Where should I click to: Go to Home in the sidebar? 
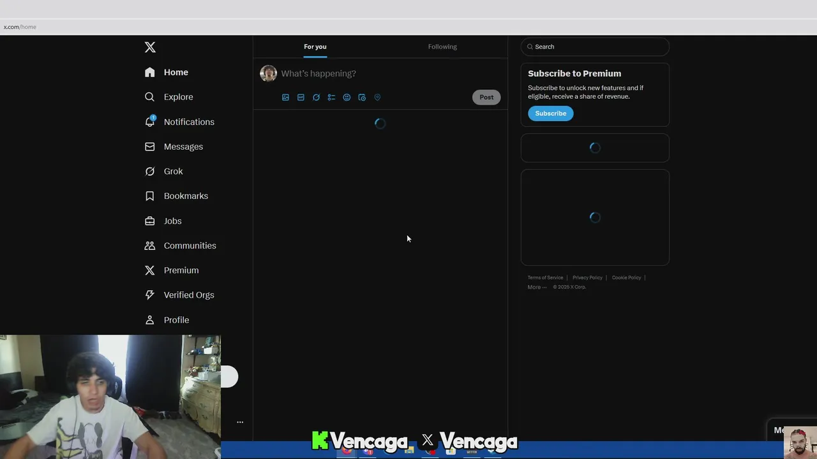(x=167, y=72)
